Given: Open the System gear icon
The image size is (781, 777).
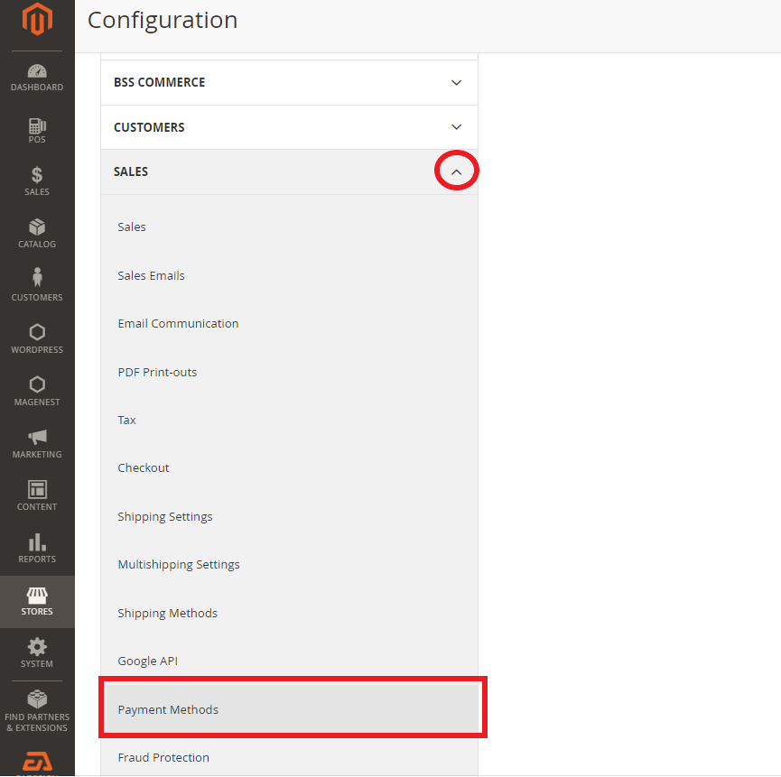Looking at the screenshot, I should pyautogui.click(x=37, y=646).
